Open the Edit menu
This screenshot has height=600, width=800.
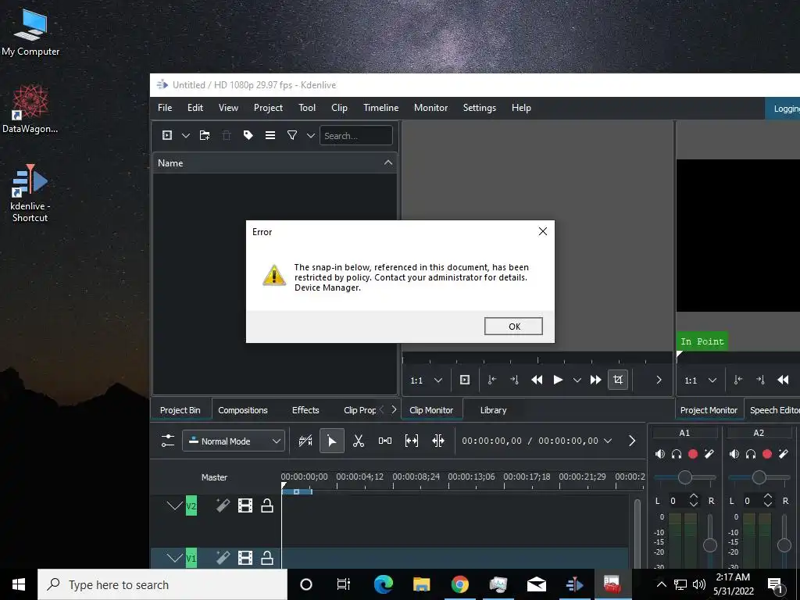click(195, 108)
